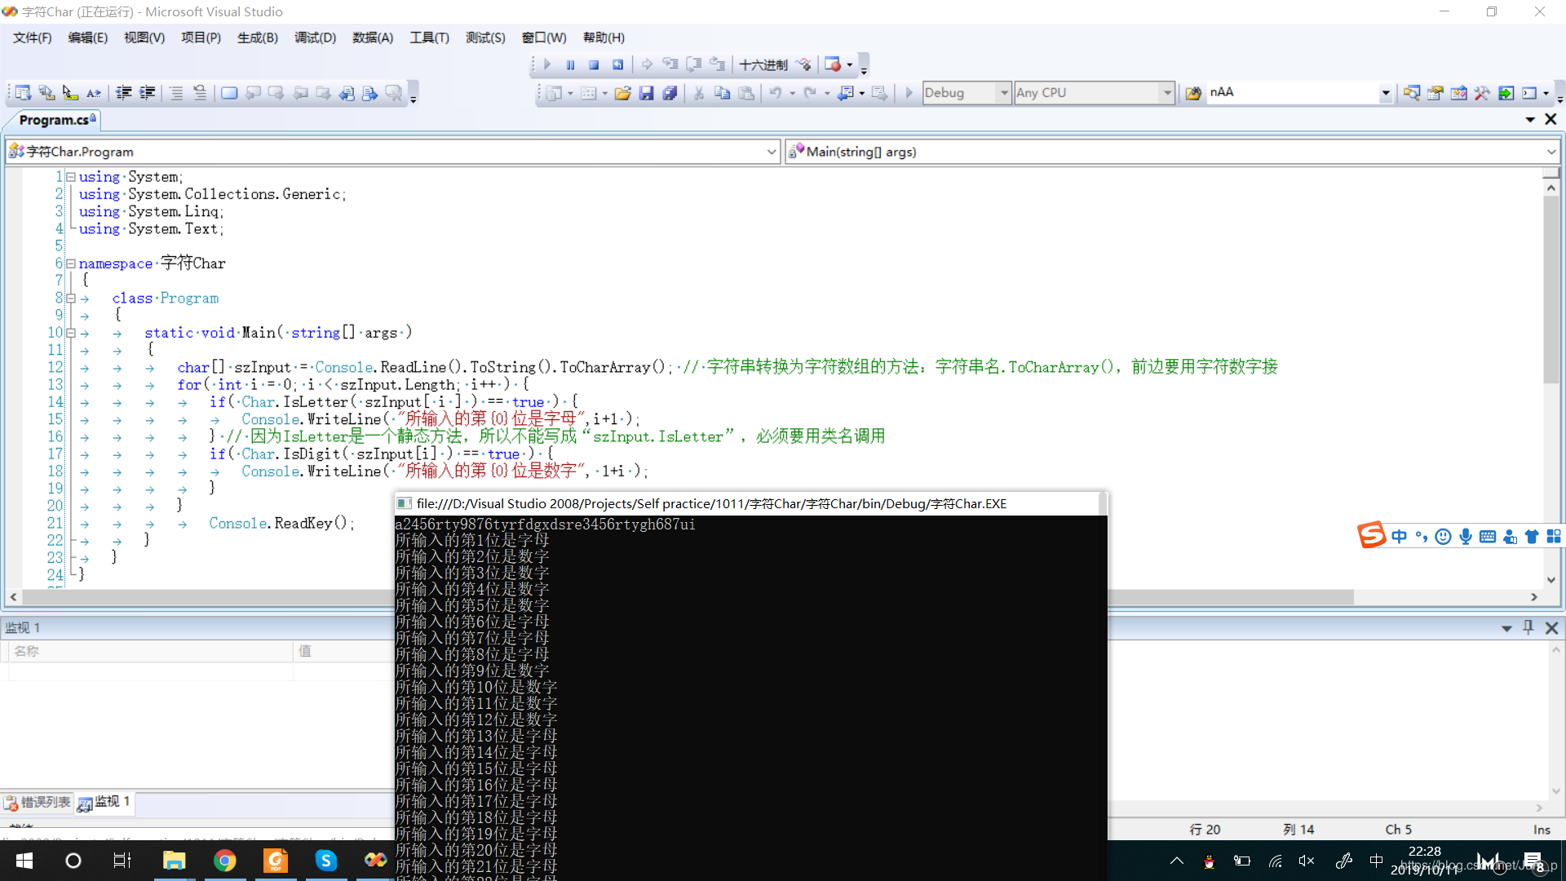Click the Save file icon
Screen dimensions: 1566x881
[x=646, y=93]
